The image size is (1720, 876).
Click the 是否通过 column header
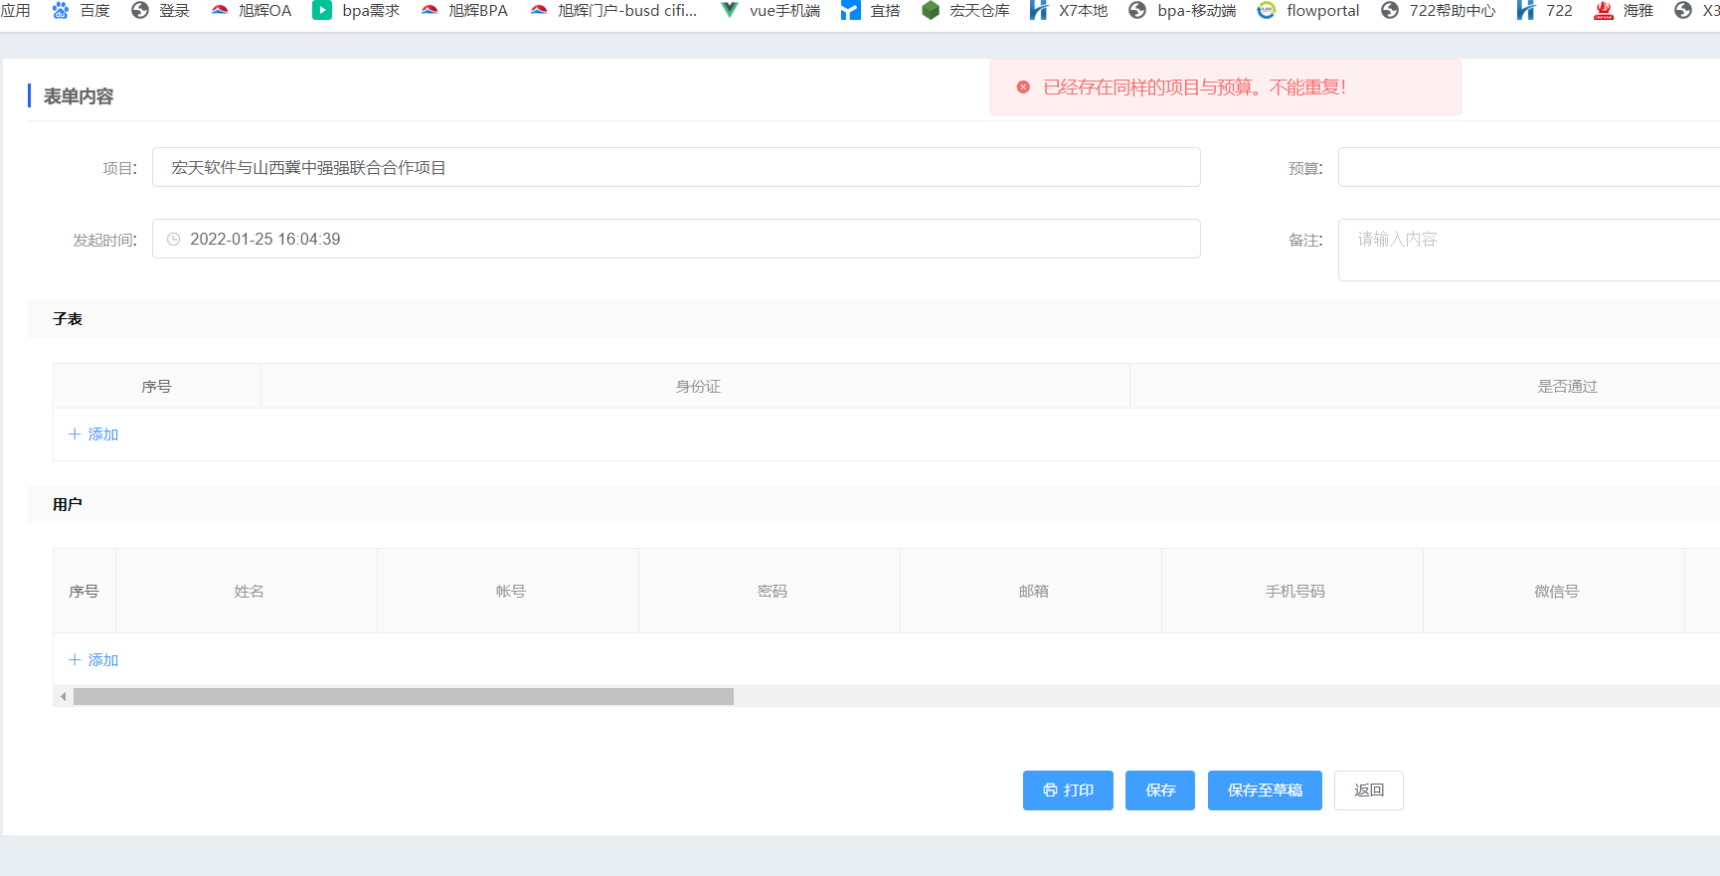[x=1567, y=387]
